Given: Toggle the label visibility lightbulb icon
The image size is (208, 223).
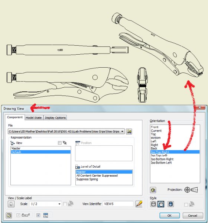Looking at the screenshot, I should point(11,204).
